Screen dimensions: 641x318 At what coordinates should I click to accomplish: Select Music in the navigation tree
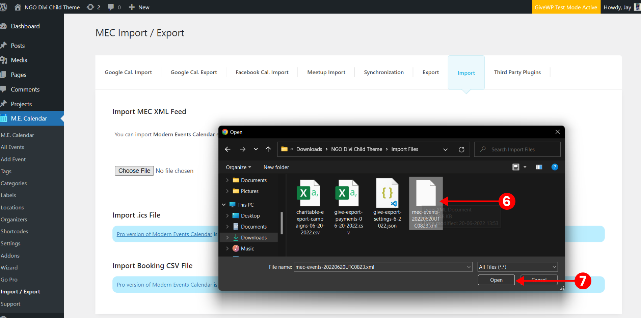point(247,249)
